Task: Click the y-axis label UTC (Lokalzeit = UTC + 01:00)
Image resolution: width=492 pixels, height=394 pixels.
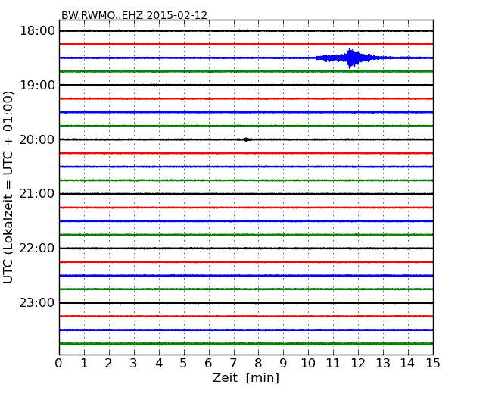Action: click(8, 187)
